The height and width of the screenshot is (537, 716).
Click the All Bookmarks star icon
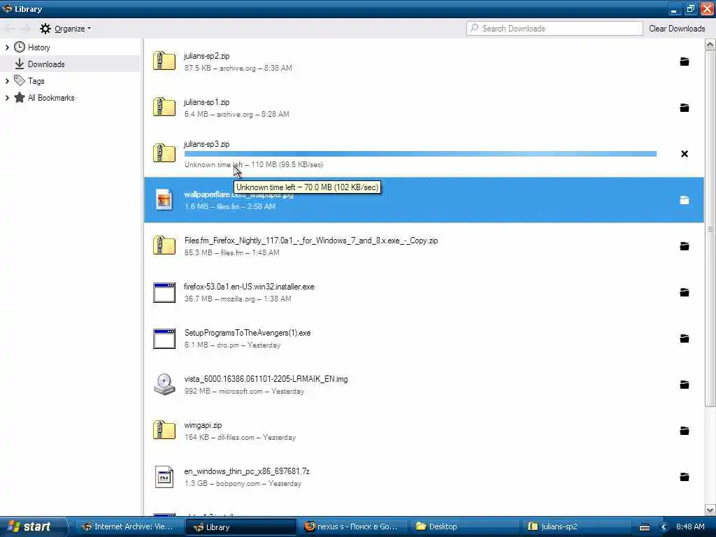coord(19,97)
